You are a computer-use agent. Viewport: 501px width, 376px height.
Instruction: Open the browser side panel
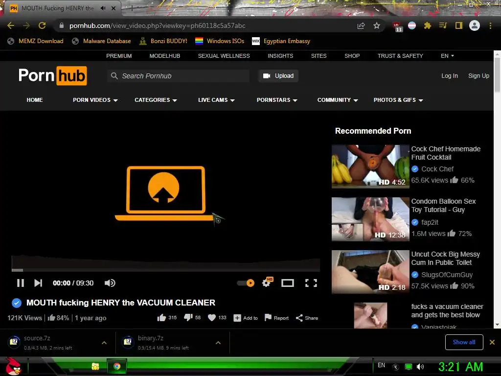click(x=459, y=25)
